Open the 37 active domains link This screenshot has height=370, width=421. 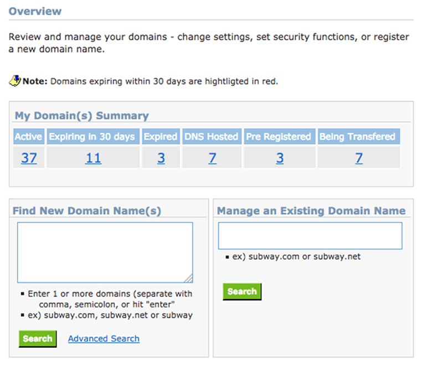[x=29, y=158]
